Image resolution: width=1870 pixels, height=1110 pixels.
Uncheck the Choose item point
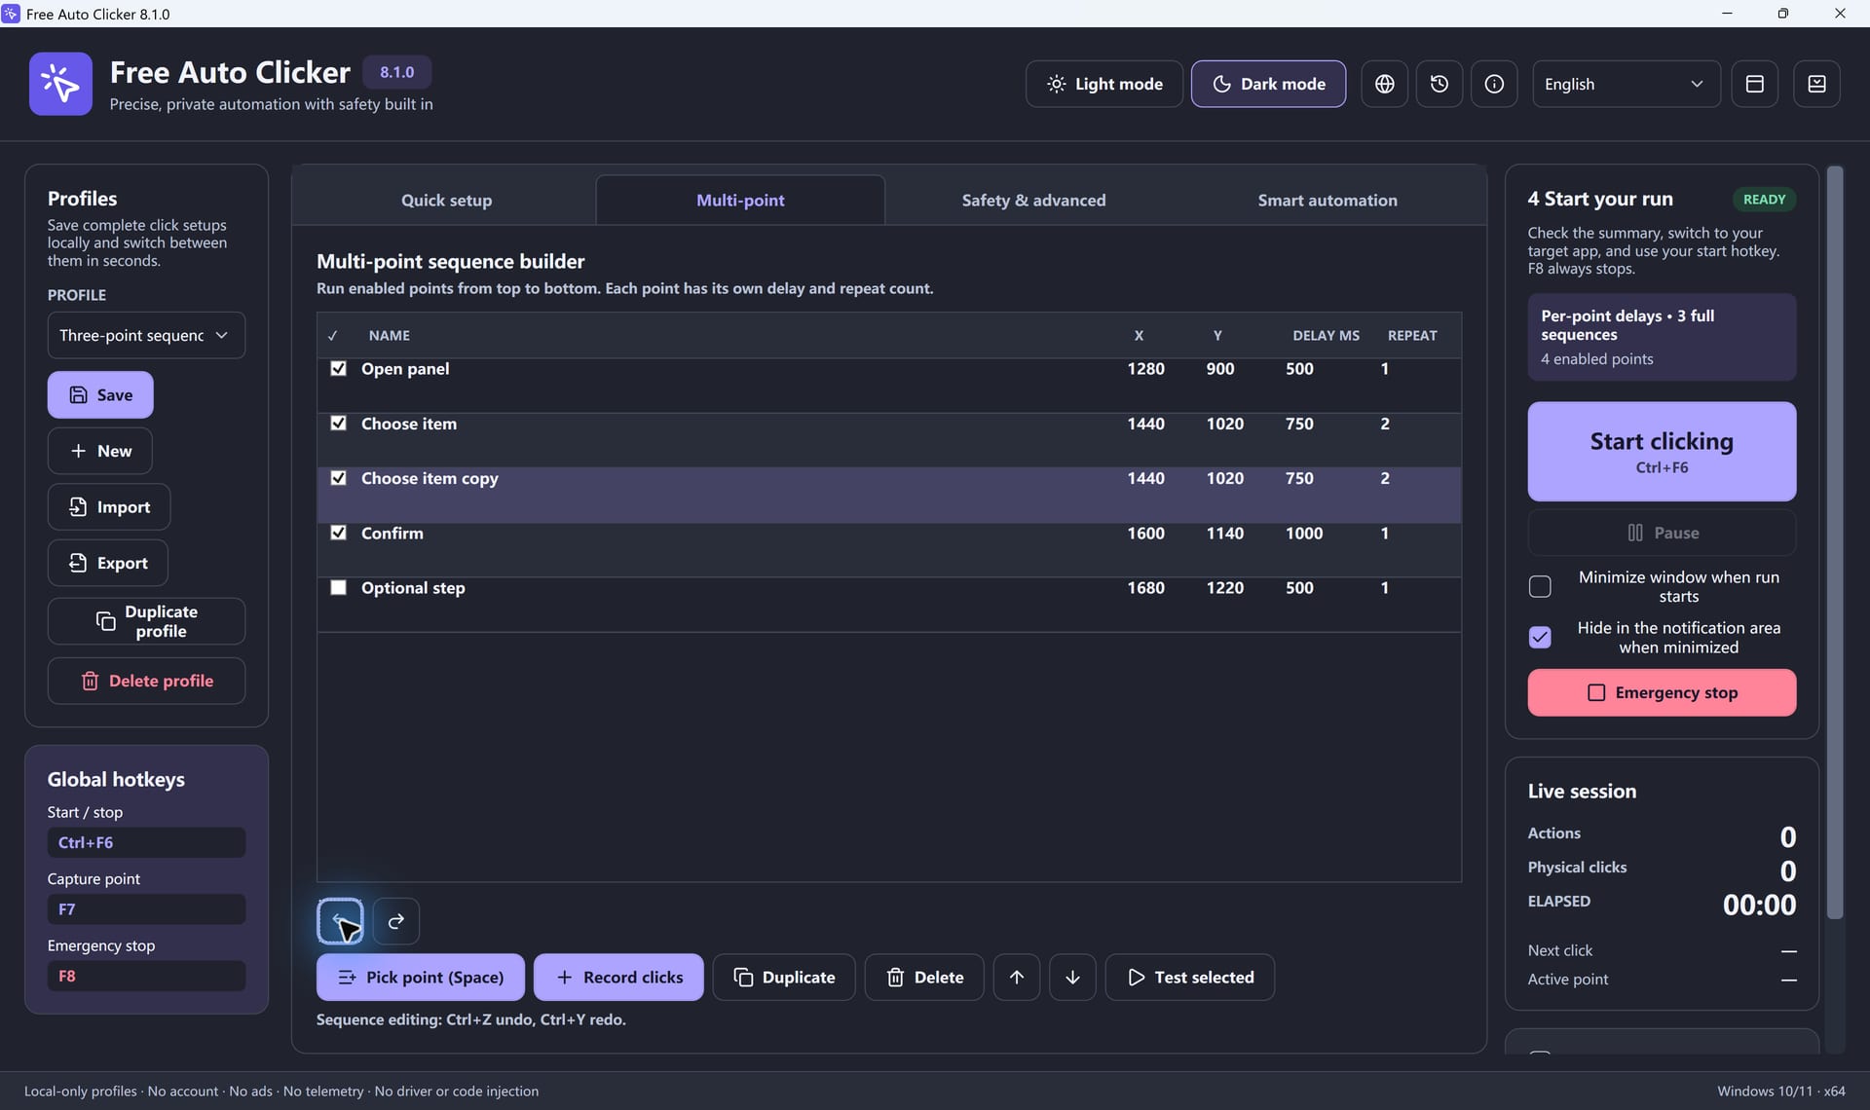tap(338, 424)
